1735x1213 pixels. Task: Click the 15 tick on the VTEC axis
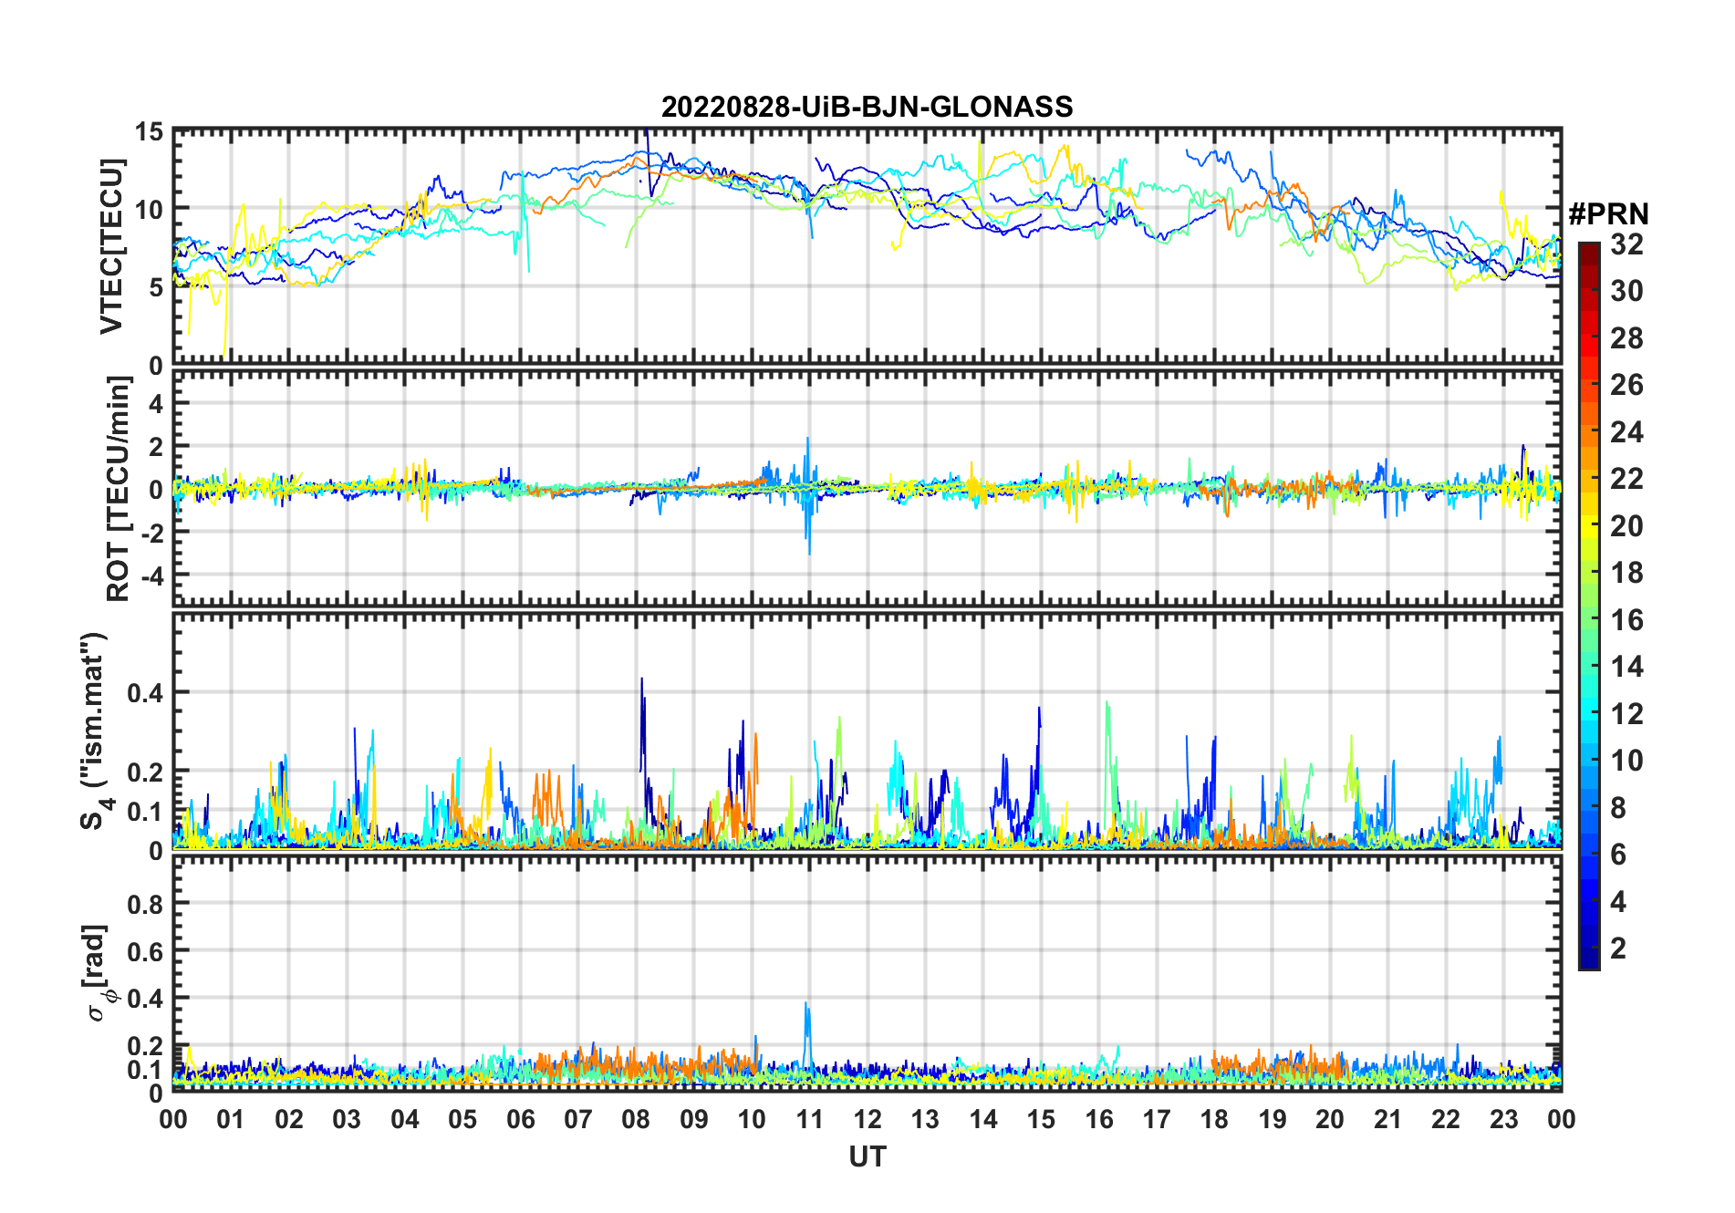[x=149, y=132]
